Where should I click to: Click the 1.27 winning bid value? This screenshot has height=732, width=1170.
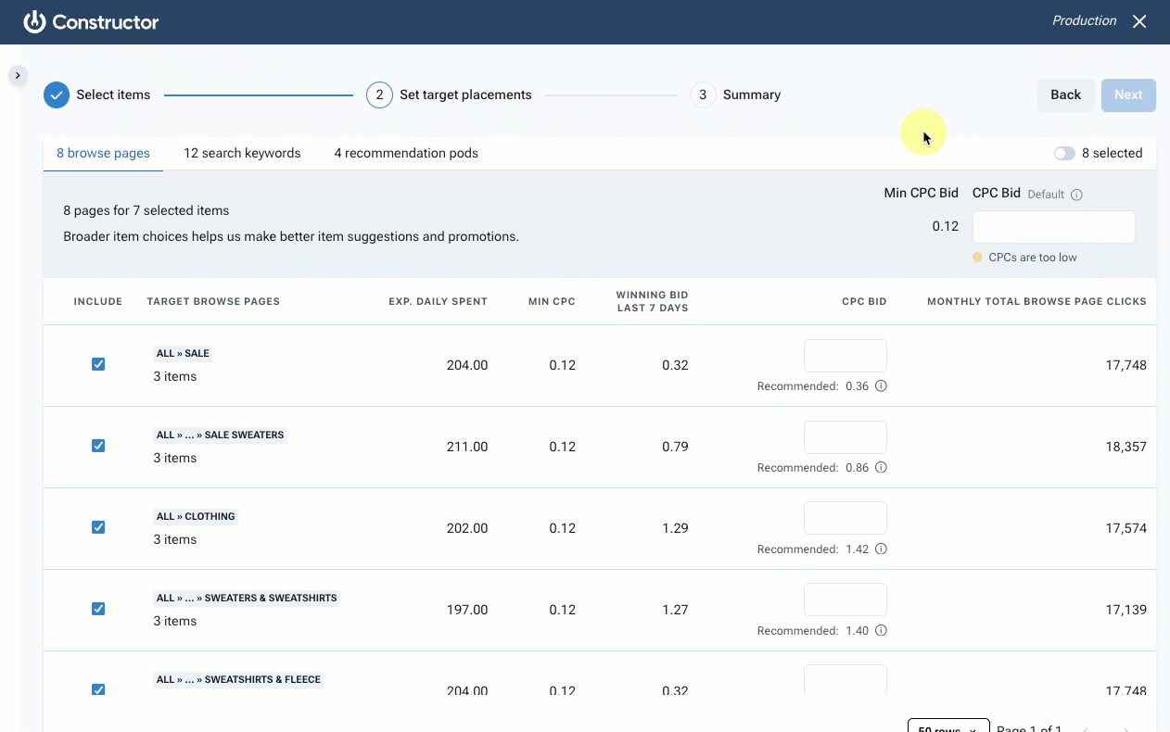pyautogui.click(x=675, y=610)
